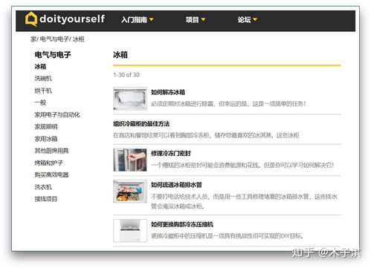The width and height of the screenshot is (371, 268).
Task: Click the 冰箱 page heading
Action: 120,55
